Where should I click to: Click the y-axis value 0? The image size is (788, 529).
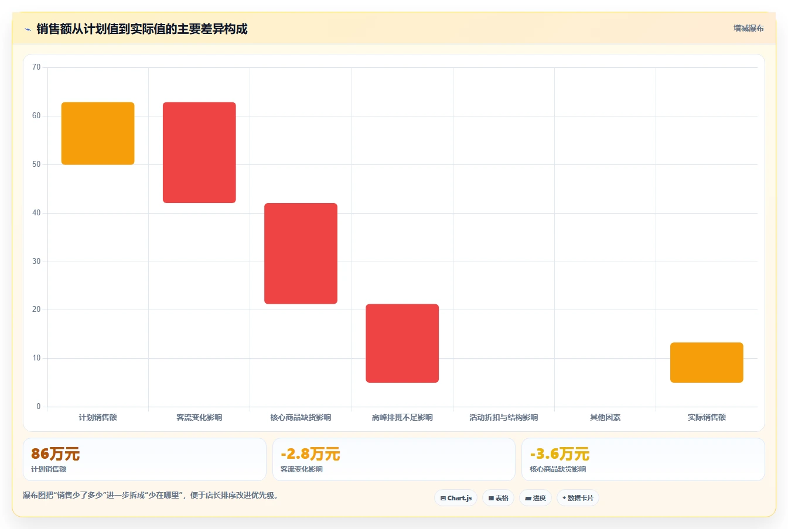pyautogui.click(x=39, y=407)
